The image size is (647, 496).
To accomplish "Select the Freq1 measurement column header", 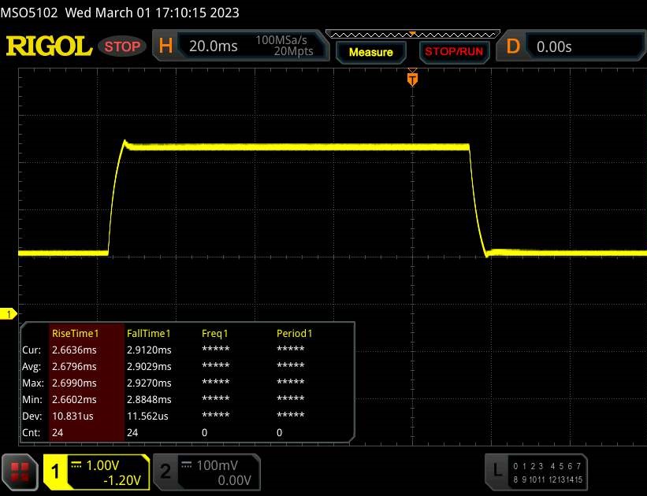I will coord(214,333).
